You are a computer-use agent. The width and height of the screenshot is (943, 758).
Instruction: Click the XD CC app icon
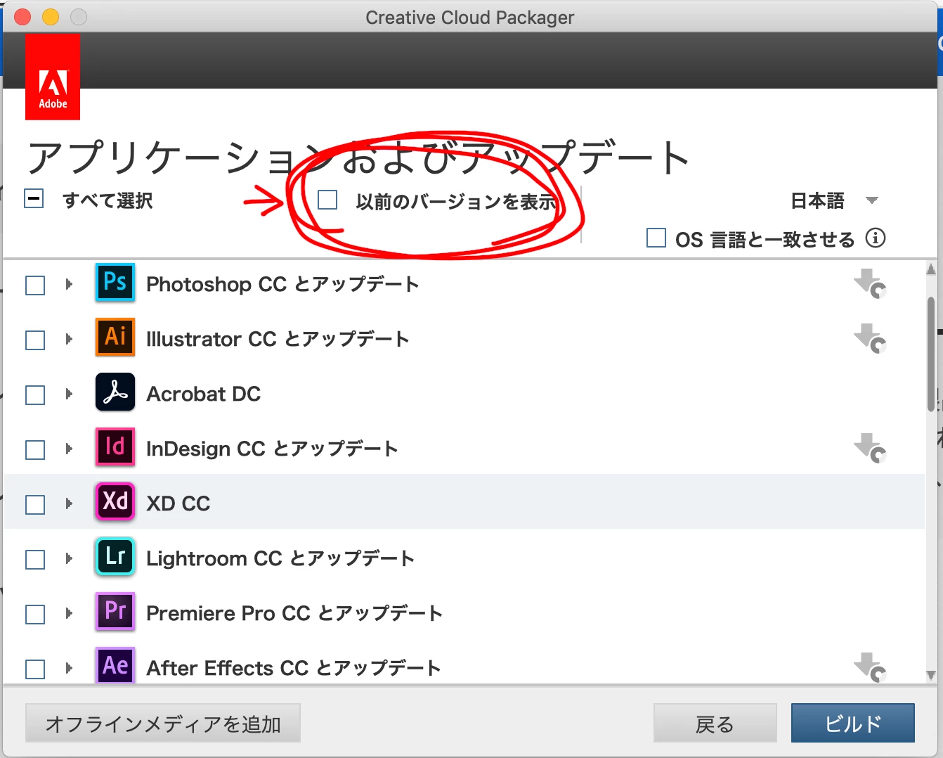click(x=115, y=502)
